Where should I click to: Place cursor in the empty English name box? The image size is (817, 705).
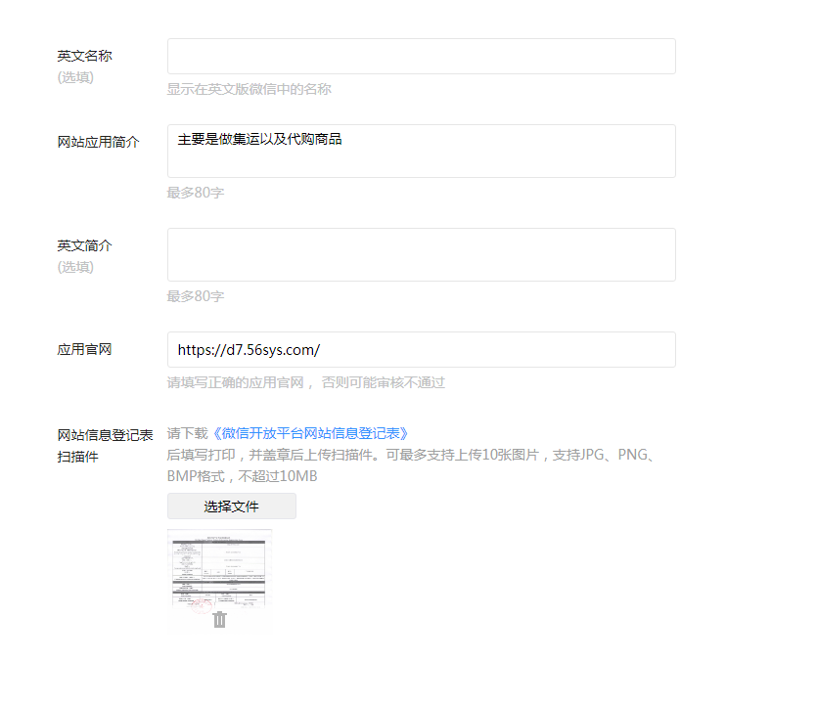[421, 56]
